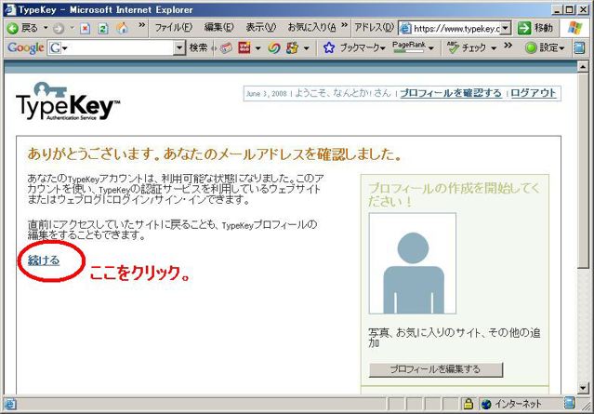594x414 pixels.
Task: Click the Refresh page icon
Action: (x=103, y=29)
